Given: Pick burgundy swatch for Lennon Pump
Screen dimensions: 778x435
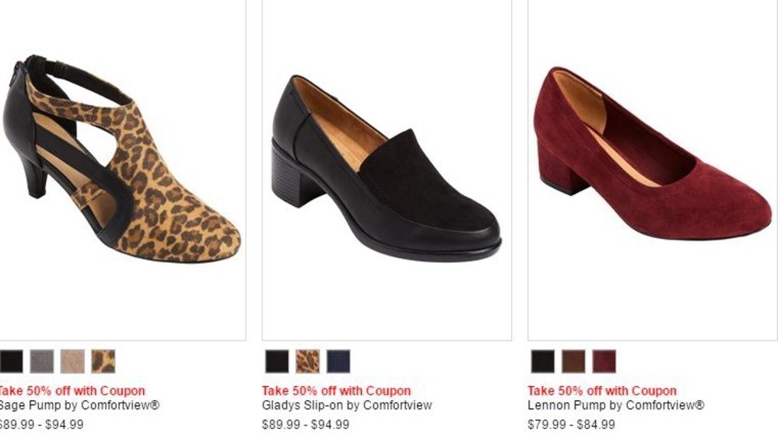Looking at the screenshot, I should (605, 362).
